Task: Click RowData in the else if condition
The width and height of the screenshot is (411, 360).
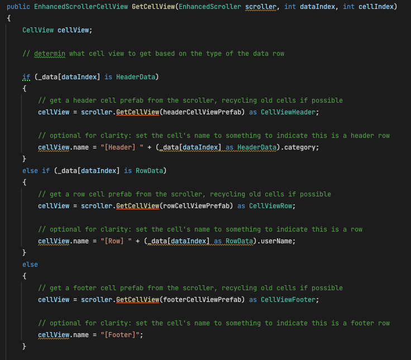Action: pos(150,171)
